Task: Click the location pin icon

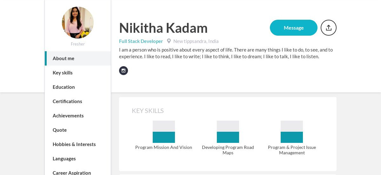Action: [169, 41]
